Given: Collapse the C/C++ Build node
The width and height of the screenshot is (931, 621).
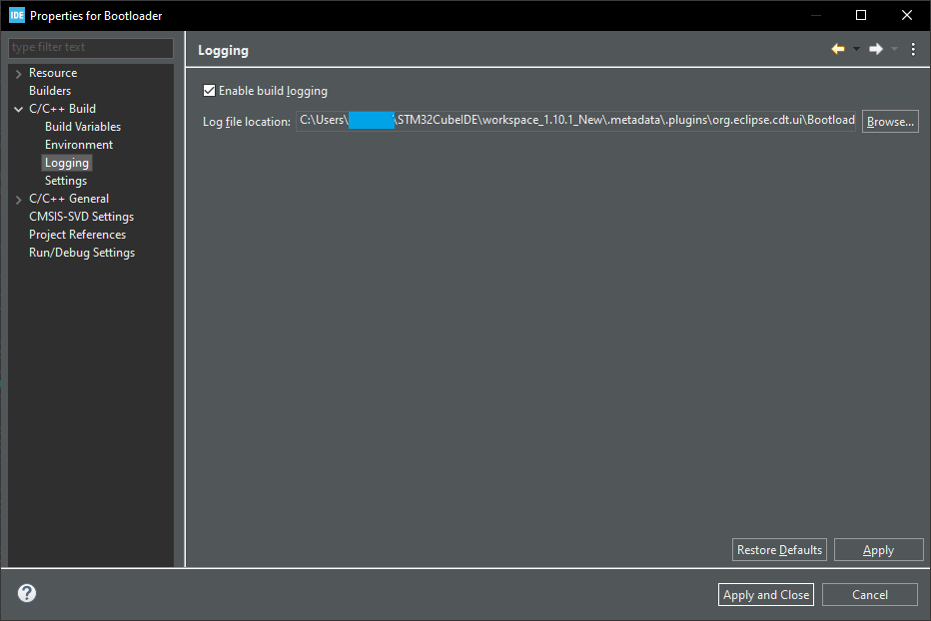Looking at the screenshot, I should pos(18,109).
